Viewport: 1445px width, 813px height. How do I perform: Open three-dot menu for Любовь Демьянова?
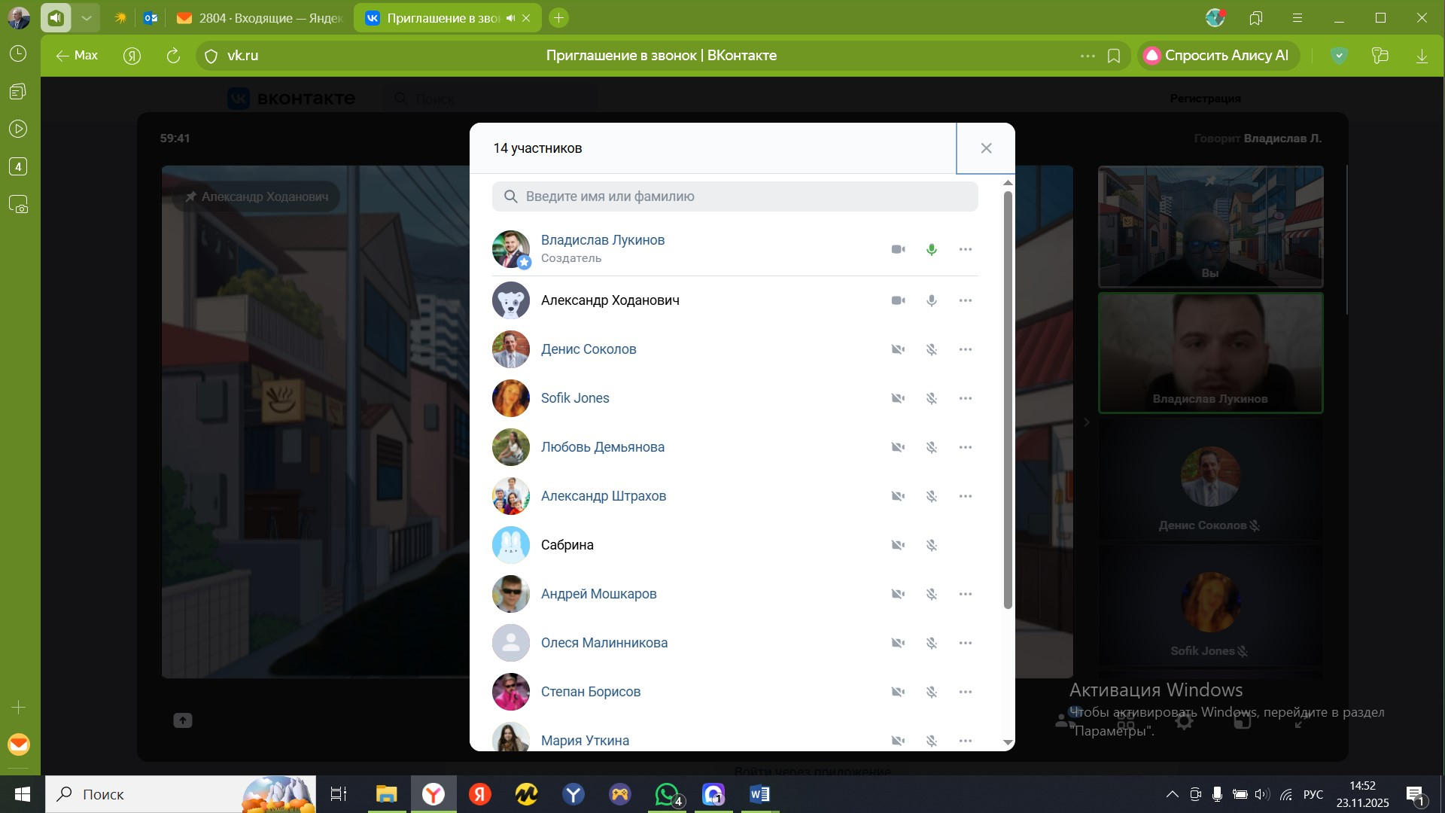pos(966,447)
